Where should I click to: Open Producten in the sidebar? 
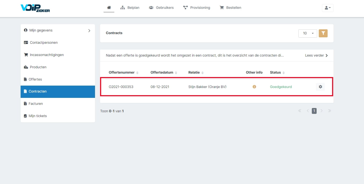[x=58, y=67]
